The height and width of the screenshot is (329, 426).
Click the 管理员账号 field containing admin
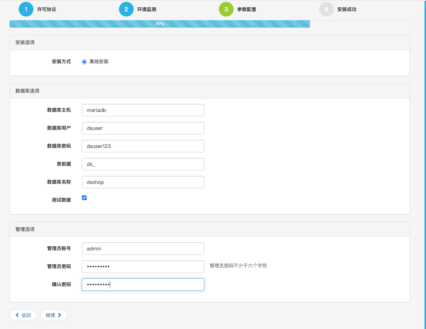tap(143, 249)
